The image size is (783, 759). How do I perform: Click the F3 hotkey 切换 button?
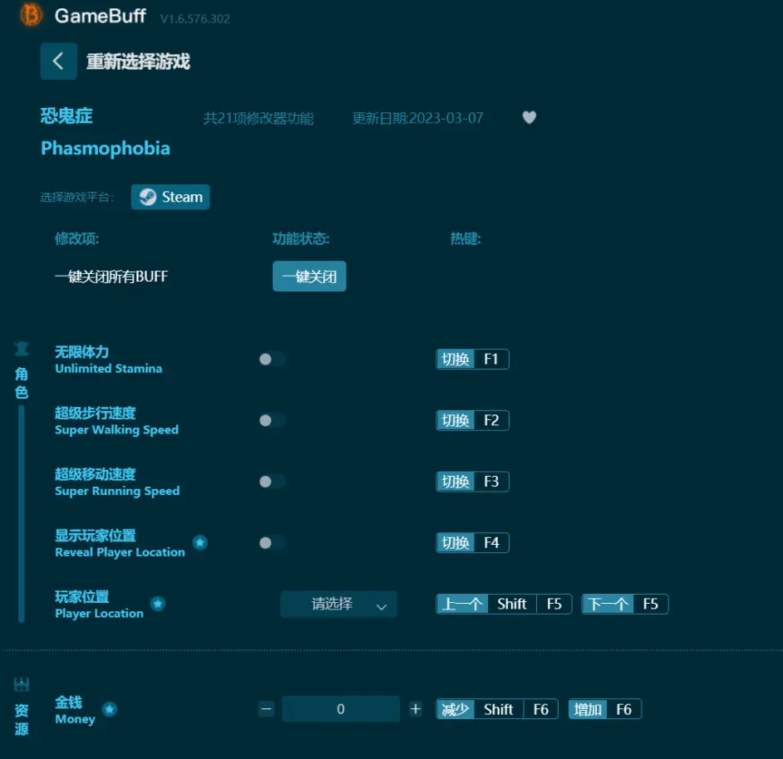[x=472, y=482]
